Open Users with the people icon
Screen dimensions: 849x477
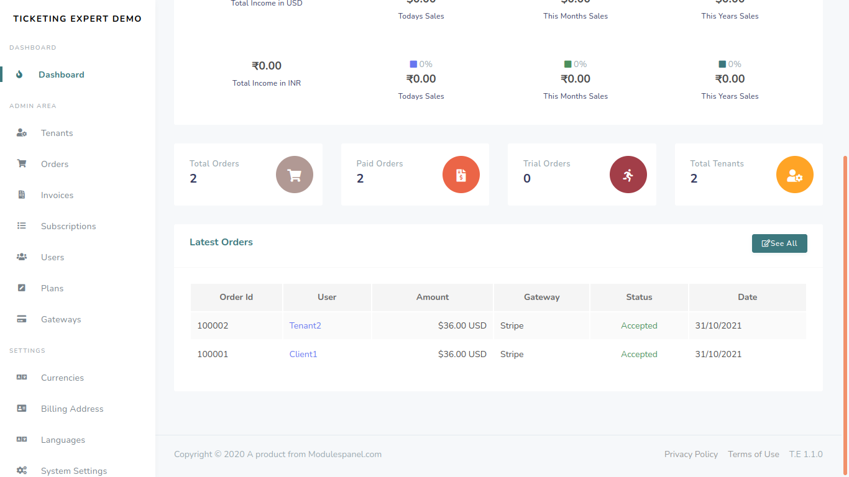tap(21, 257)
